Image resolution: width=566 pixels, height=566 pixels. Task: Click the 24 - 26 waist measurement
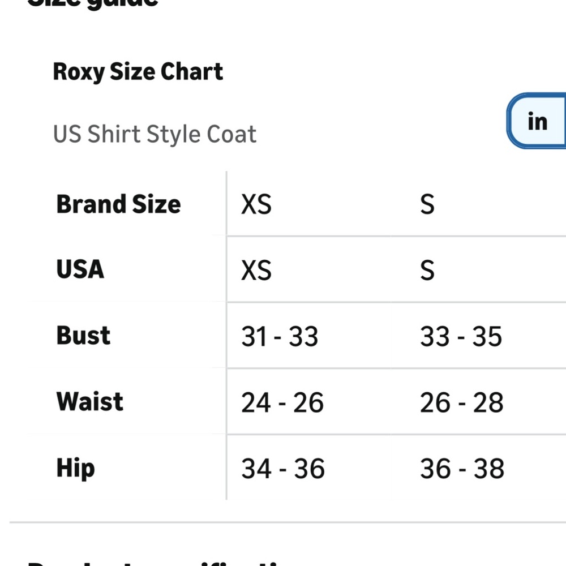pos(281,402)
